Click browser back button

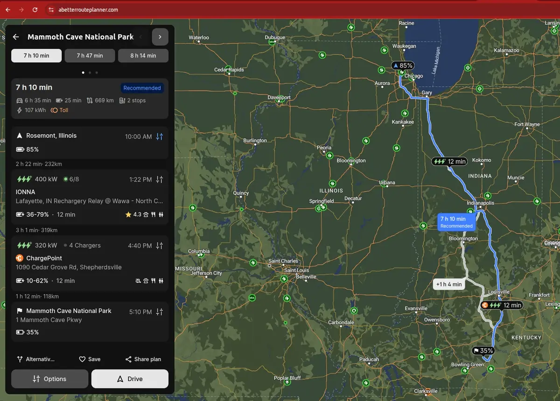tap(8, 9)
